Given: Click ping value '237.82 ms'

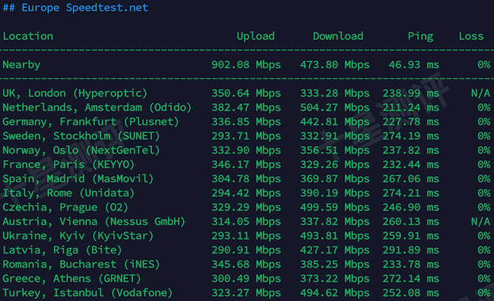Looking at the screenshot, I should [x=411, y=150].
